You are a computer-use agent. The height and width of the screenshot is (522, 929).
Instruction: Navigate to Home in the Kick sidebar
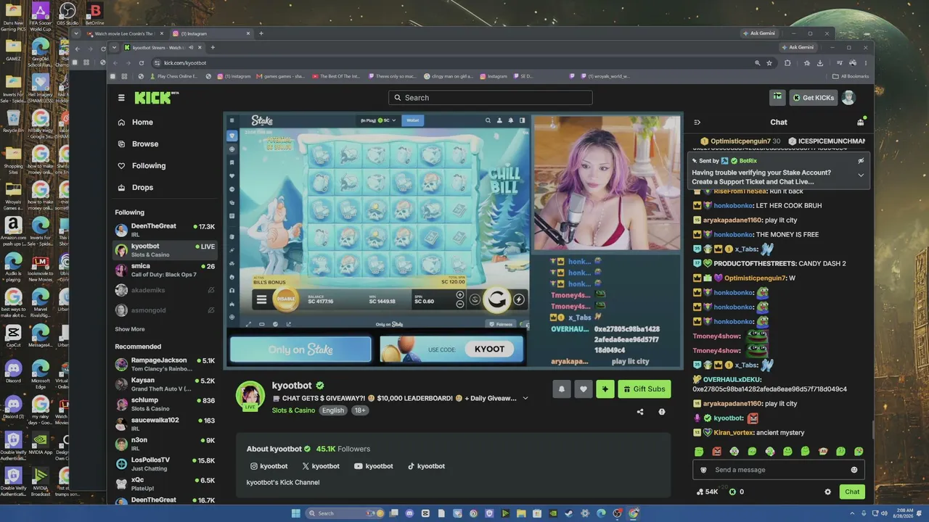click(x=135, y=123)
